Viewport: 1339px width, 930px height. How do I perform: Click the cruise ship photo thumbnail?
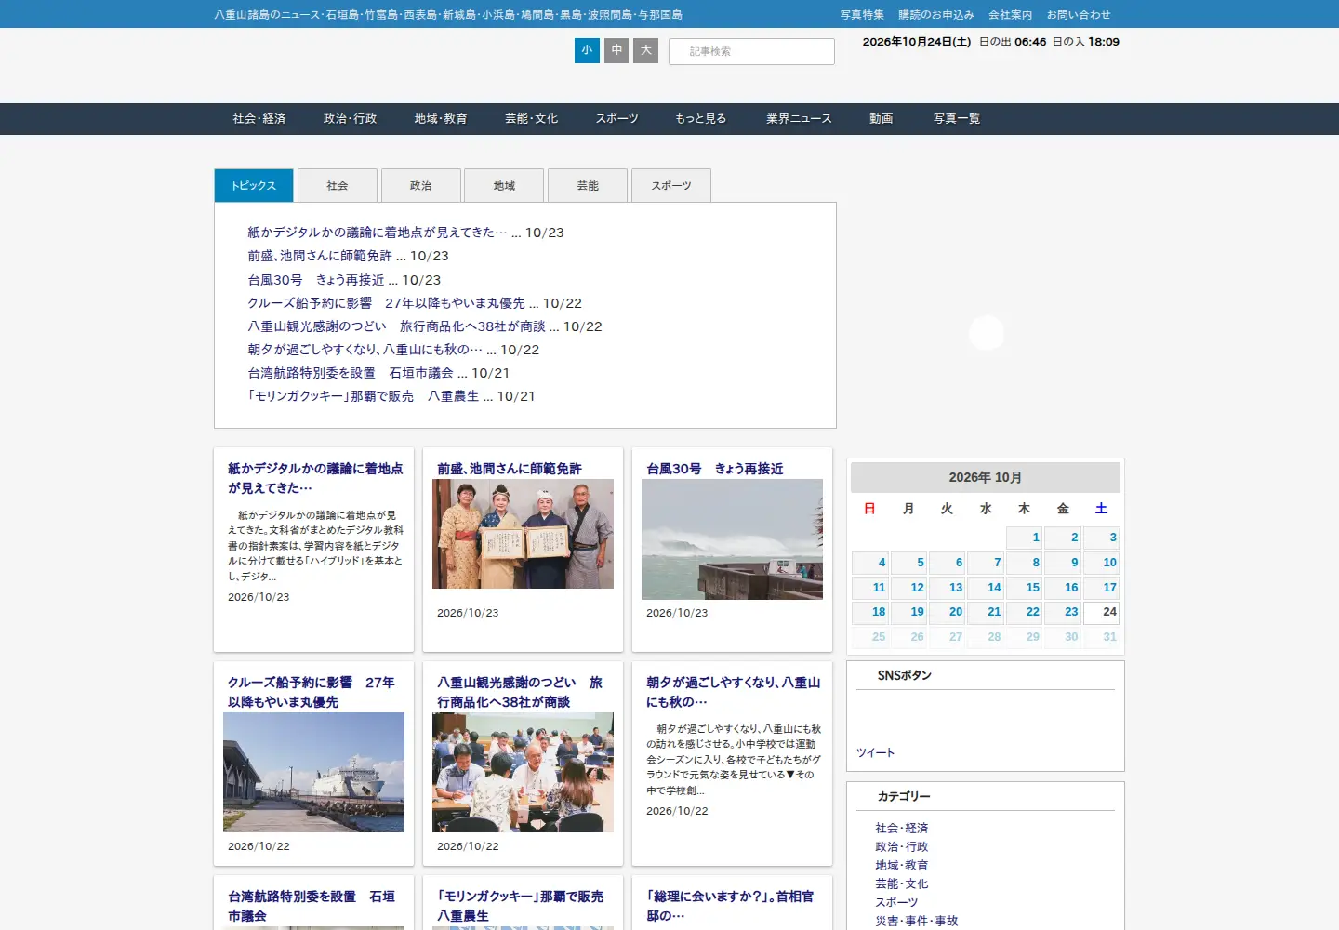(x=313, y=772)
